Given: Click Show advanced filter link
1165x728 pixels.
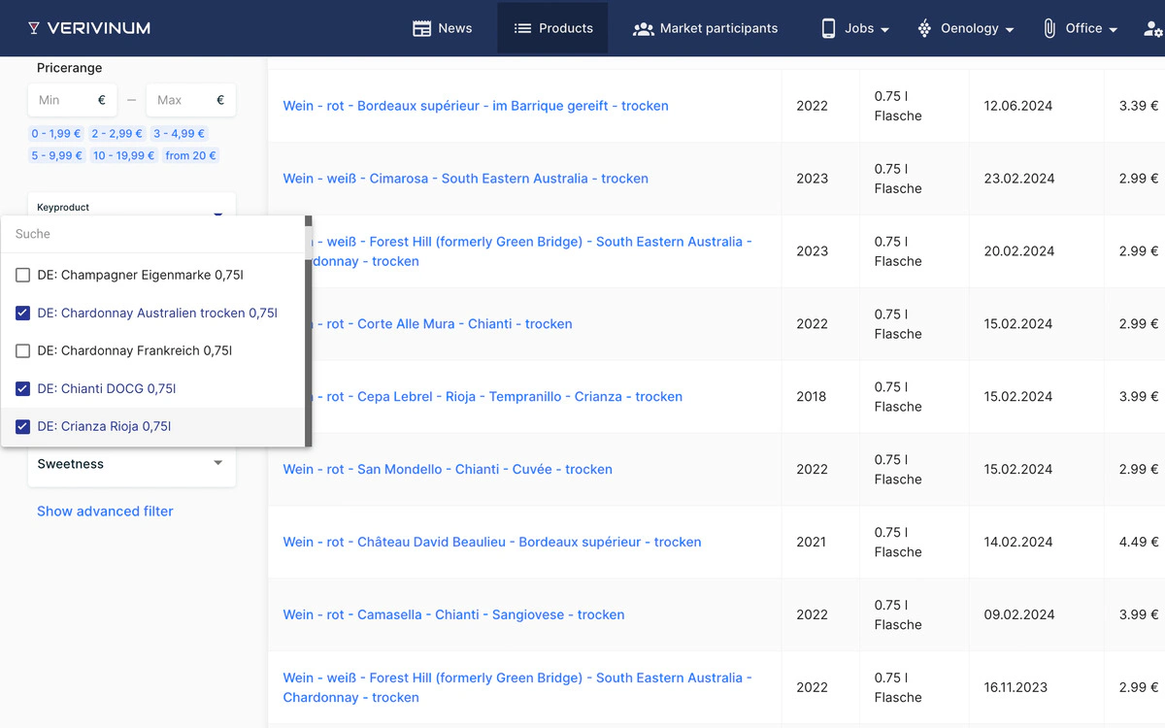Looking at the screenshot, I should click(x=105, y=512).
